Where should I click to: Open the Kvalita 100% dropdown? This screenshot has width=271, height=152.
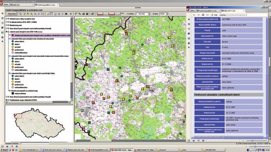pyautogui.click(x=167, y=14)
